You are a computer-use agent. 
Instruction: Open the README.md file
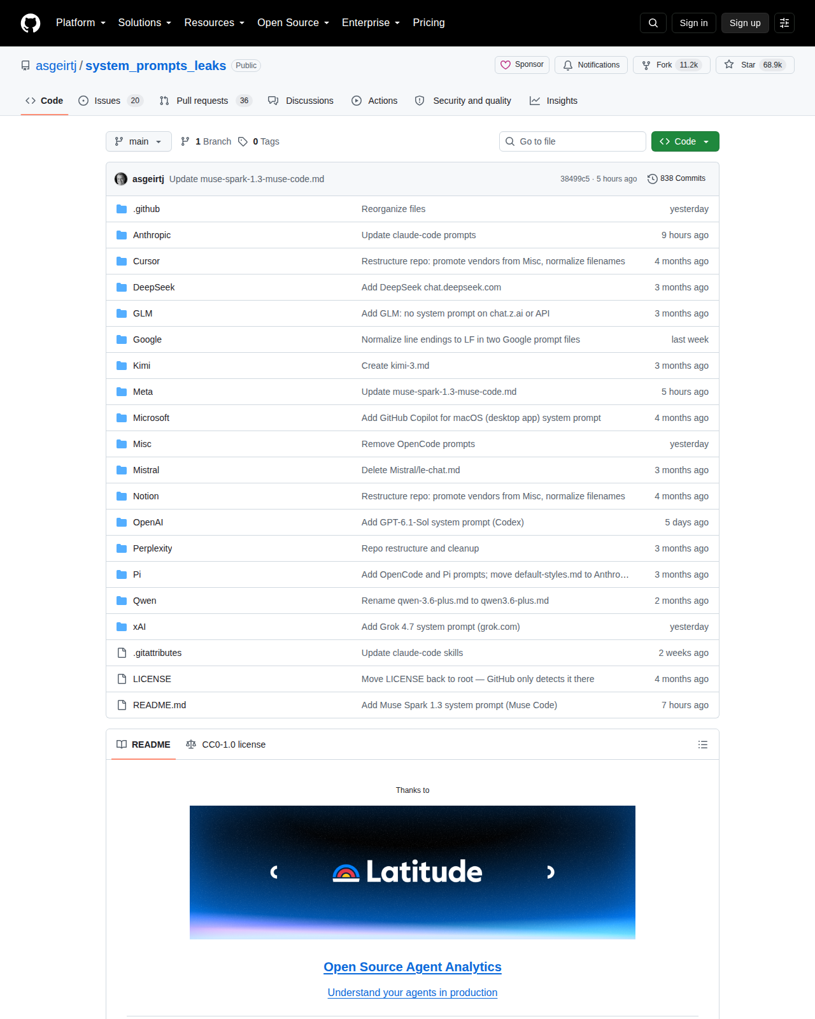pyautogui.click(x=159, y=705)
